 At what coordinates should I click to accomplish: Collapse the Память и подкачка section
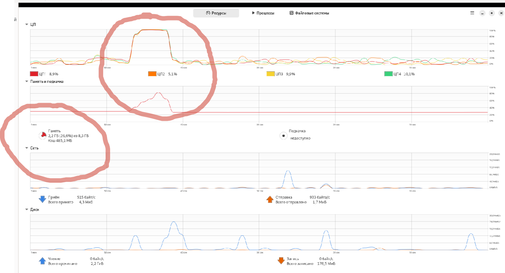point(27,81)
